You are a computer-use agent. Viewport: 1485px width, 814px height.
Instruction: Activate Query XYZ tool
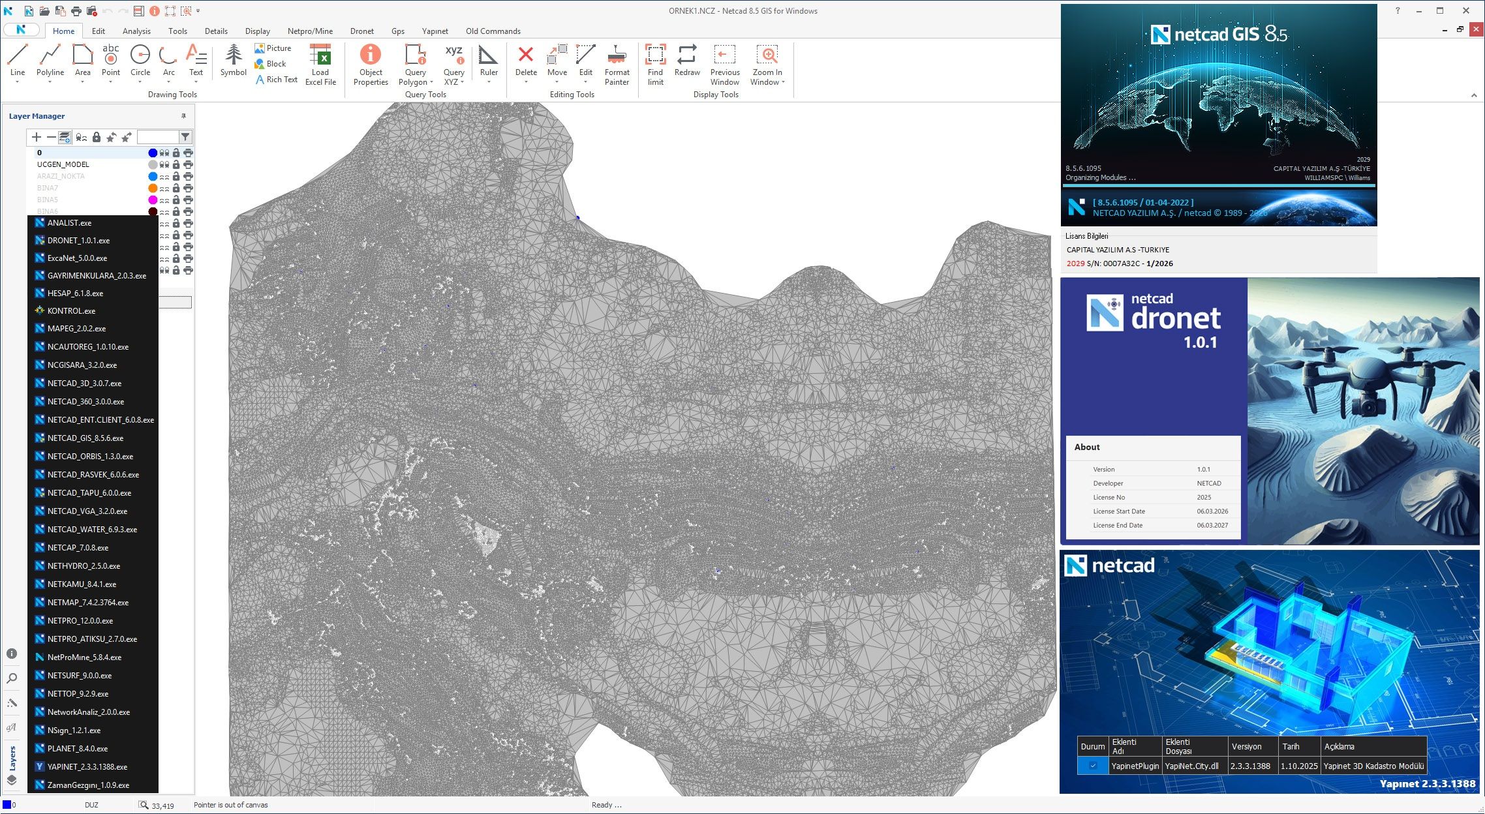(x=454, y=65)
